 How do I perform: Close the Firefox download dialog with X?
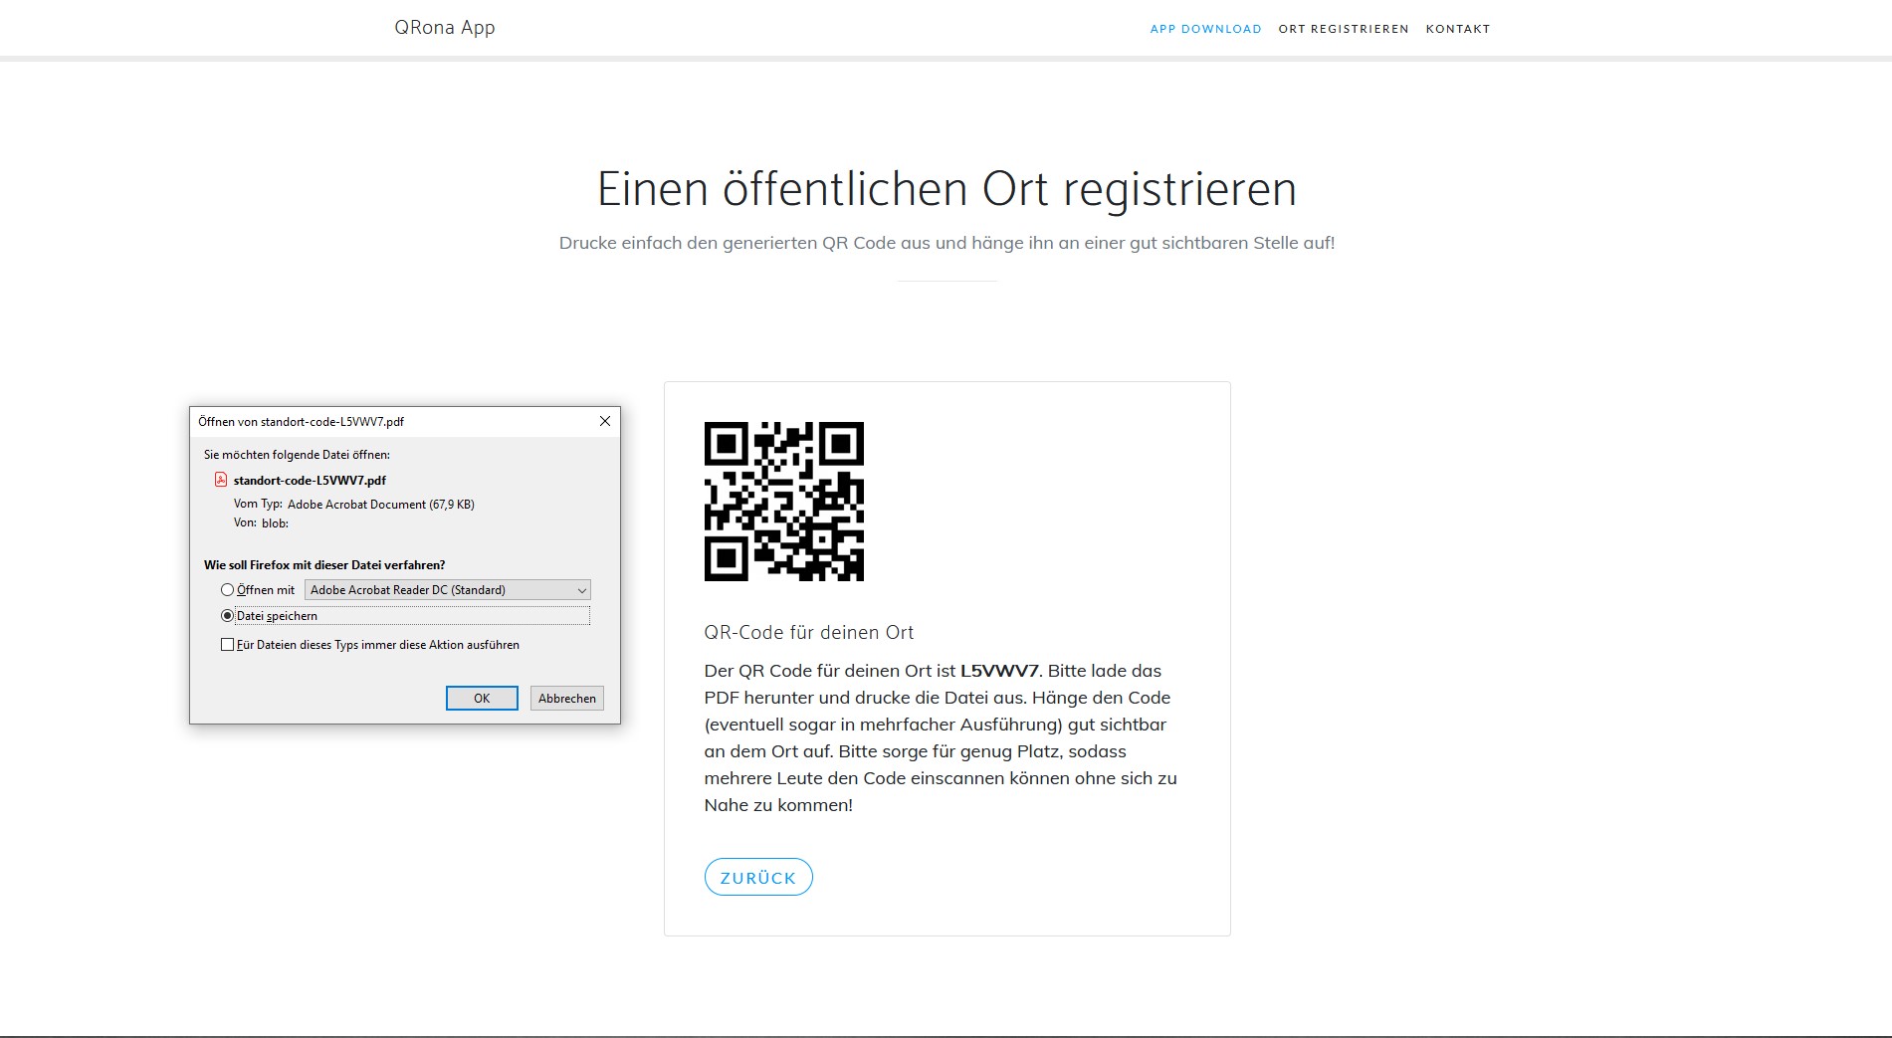point(604,421)
